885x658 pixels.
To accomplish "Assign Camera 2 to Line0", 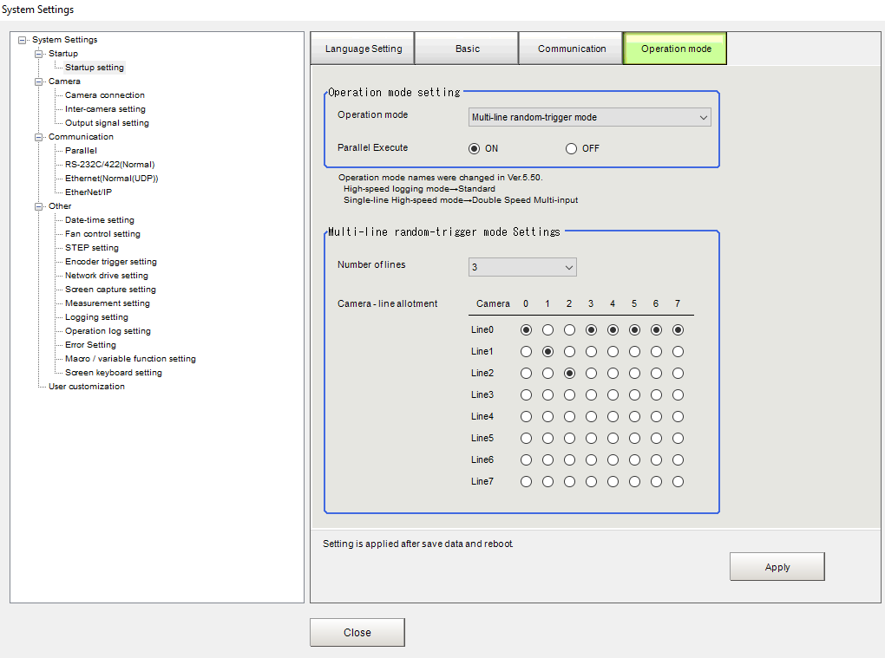I will [x=569, y=329].
